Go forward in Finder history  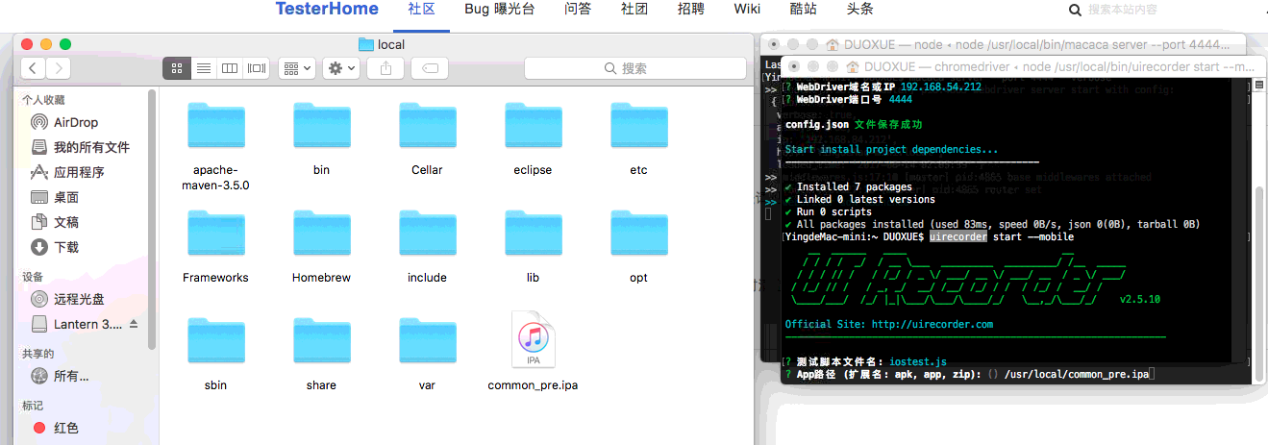(x=59, y=68)
